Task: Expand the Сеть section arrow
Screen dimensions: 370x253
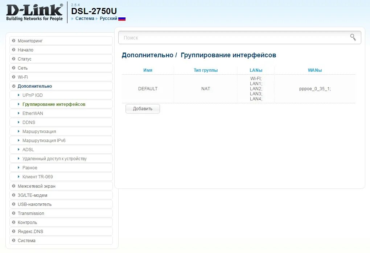Action: click(x=14, y=68)
